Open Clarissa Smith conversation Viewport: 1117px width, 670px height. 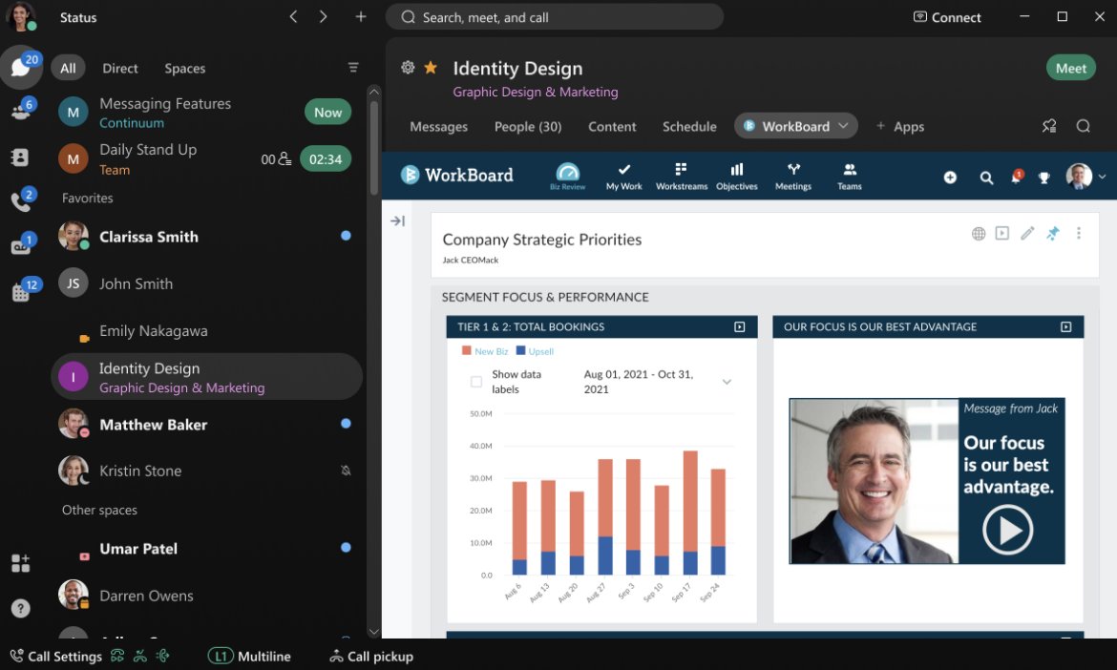pos(206,237)
